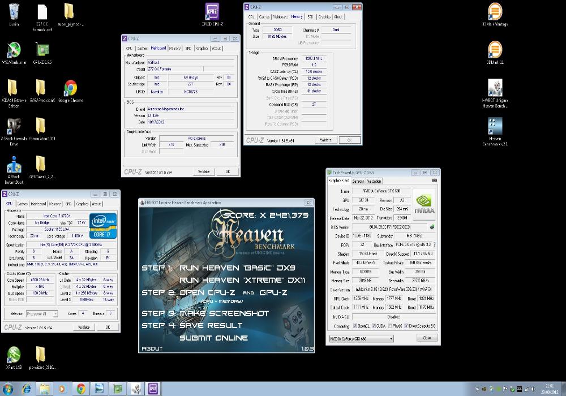
Task: Launch the XFast USB desktop shortcut
Action: click(x=14, y=358)
